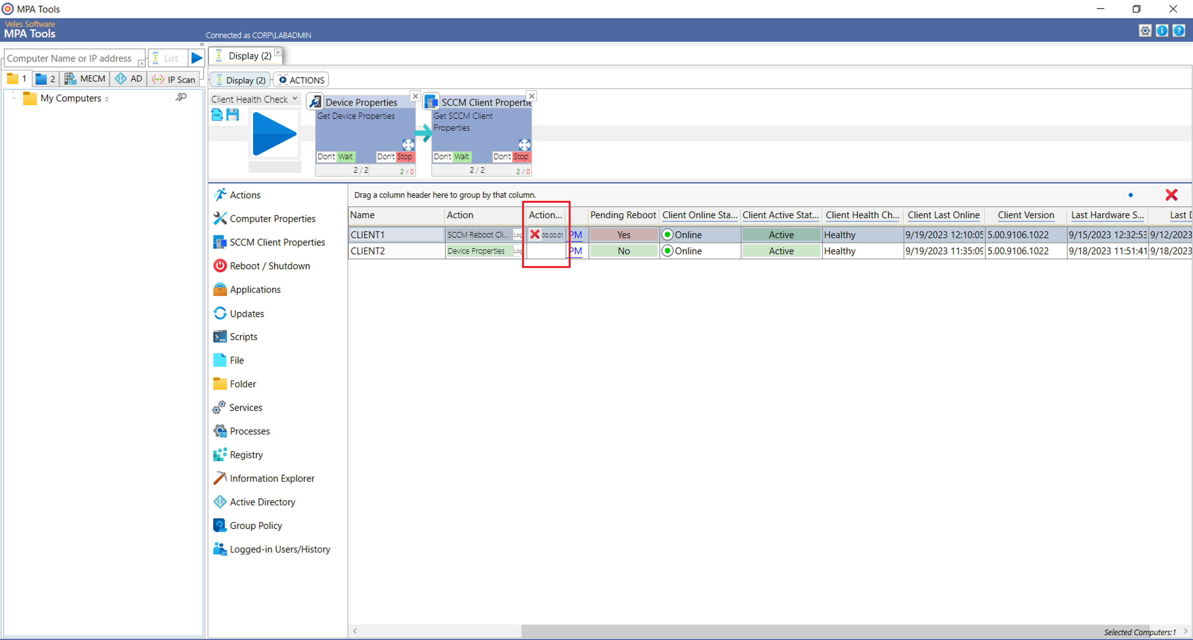Open the Log link in the CLIENT2 row
Image resolution: width=1193 pixels, height=640 pixels.
coord(518,251)
